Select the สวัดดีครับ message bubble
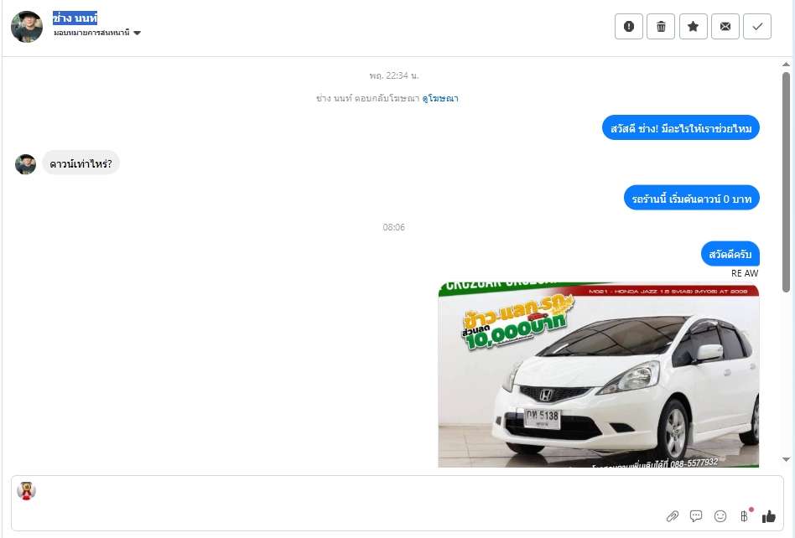The height and width of the screenshot is (538, 795). tap(730, 254)
